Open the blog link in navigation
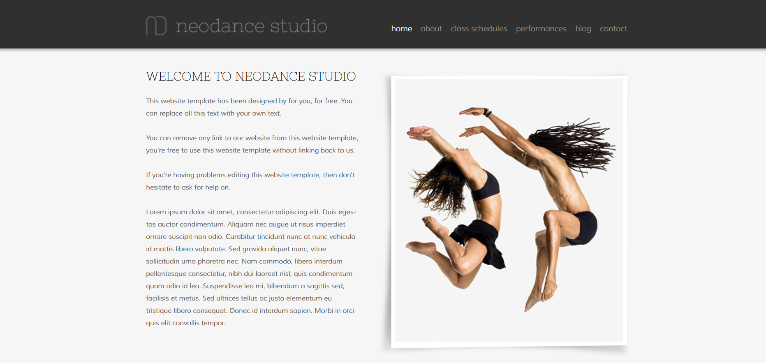The height and width of the screenshot is (363, 766). 583,29
